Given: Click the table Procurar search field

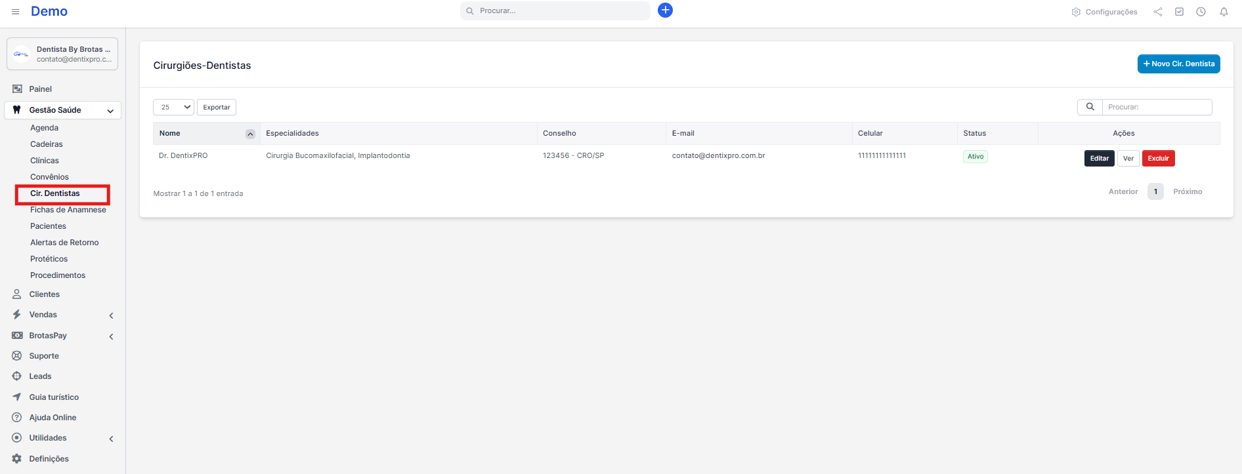Looking at the screenshot, I should coord(1157,107).
